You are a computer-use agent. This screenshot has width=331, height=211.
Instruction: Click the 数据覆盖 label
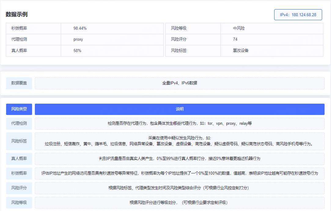click(x=19, y=83)
